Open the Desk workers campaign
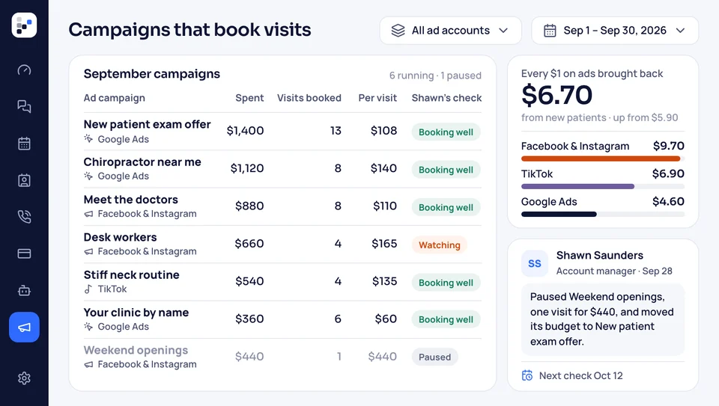This screenshot has height=406, width=719. [x=120, y=237]
